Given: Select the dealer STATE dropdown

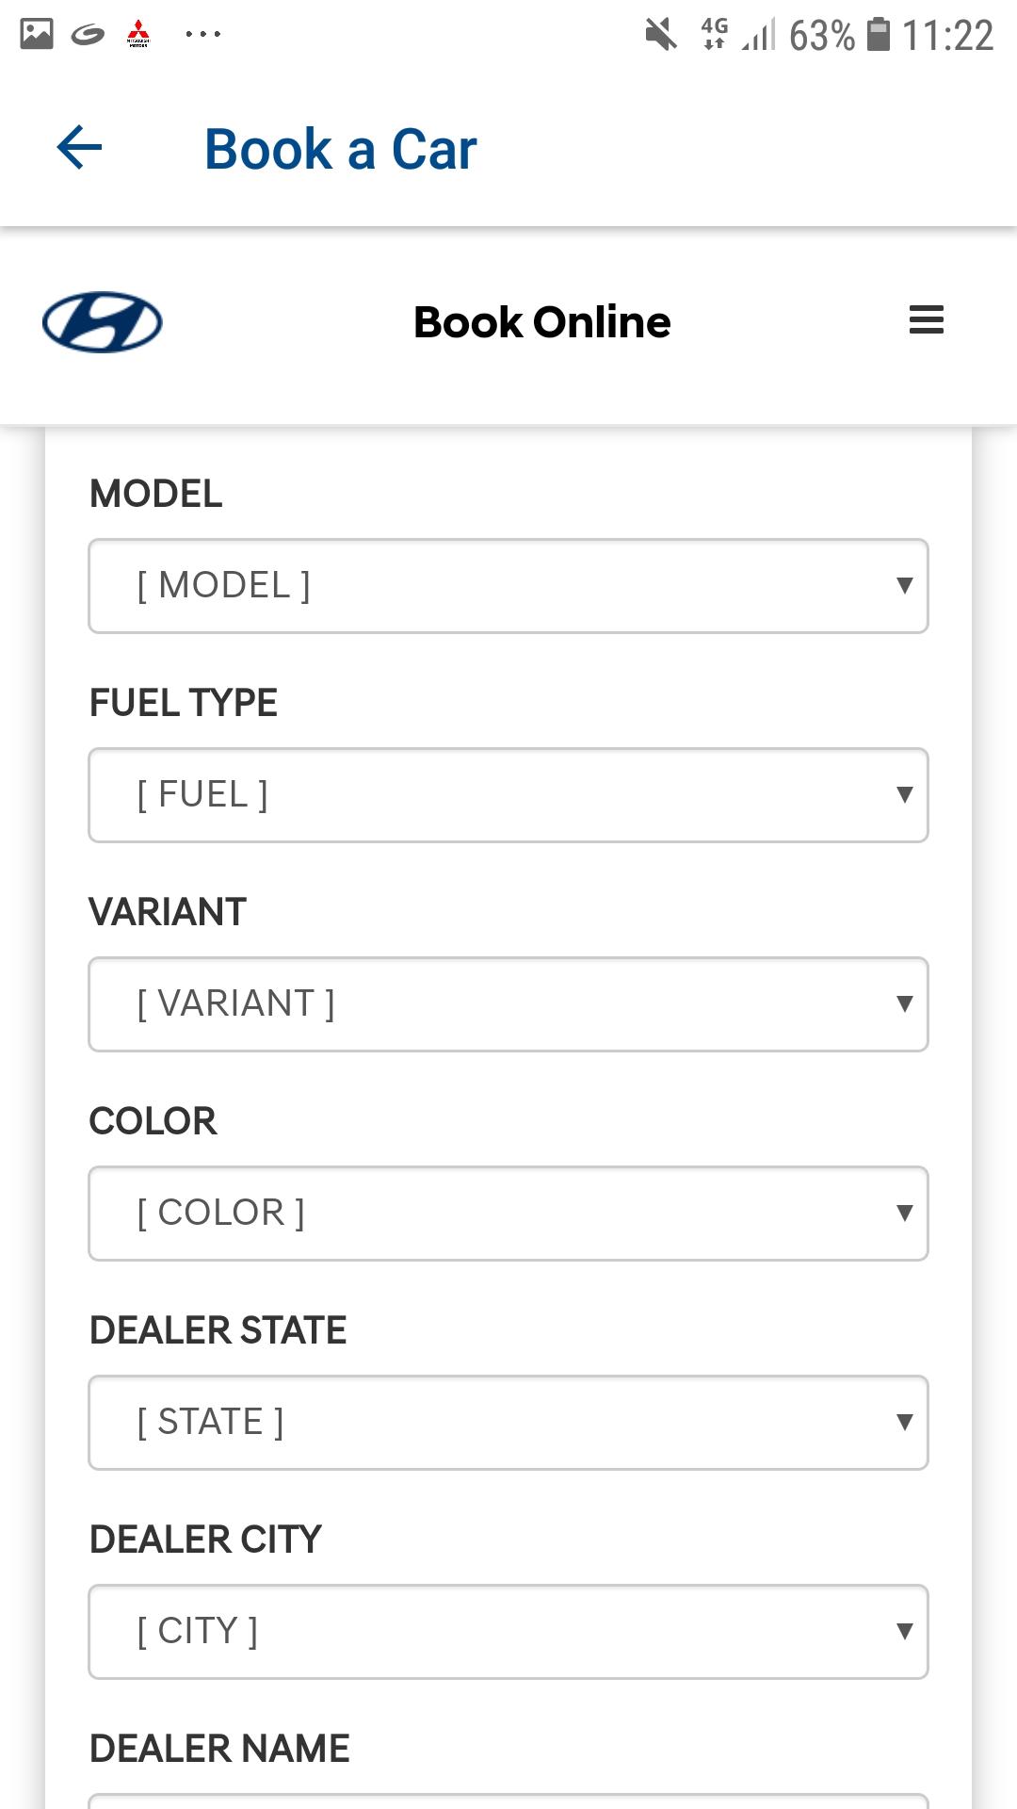Looking at the screenshot, I should [508, 1423].
